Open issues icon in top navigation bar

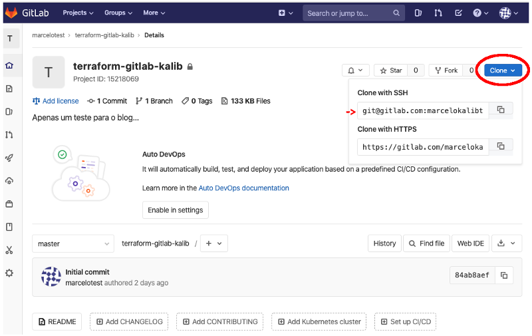[x=418, y=13]
